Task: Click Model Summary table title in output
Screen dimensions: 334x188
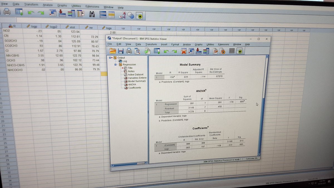Action: click(190, 65)
